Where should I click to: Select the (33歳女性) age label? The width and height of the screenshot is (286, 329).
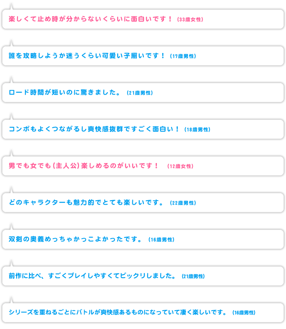[190, 20]
